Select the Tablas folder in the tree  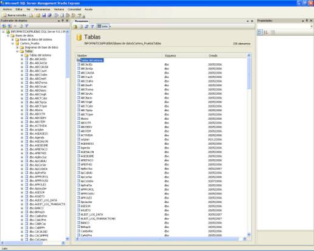point(29,52)
